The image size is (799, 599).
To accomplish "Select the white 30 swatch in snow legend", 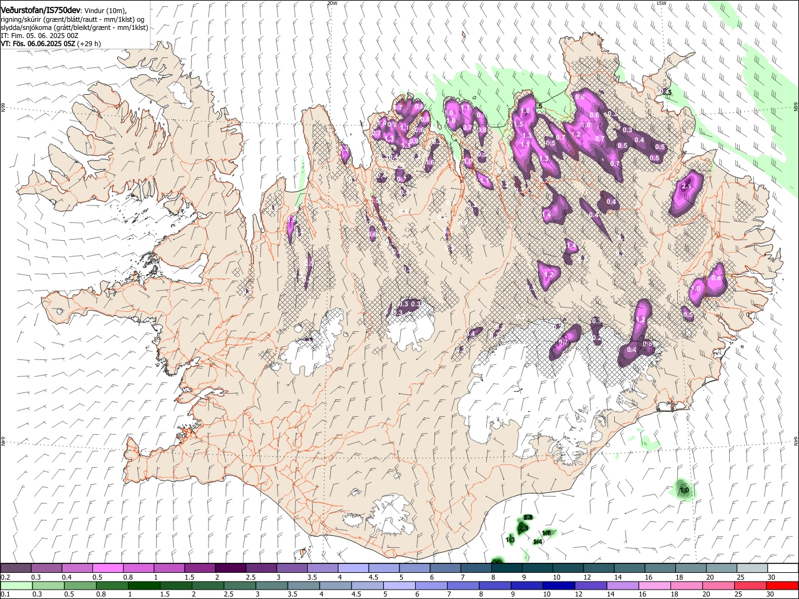I will click(783, 568).
